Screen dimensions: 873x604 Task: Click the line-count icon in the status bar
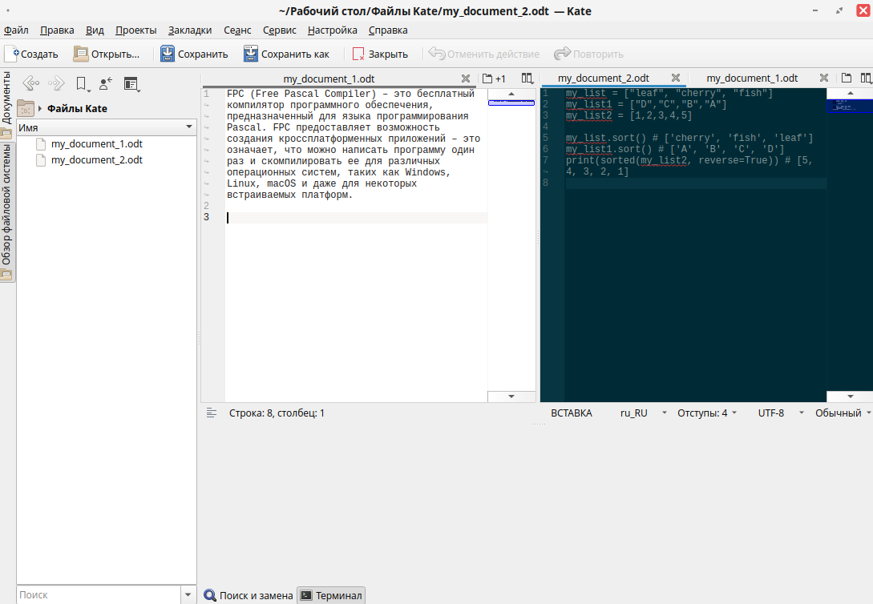click(212, 413)
